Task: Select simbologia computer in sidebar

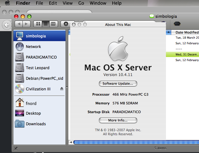Action: click(x=40, y=36)
